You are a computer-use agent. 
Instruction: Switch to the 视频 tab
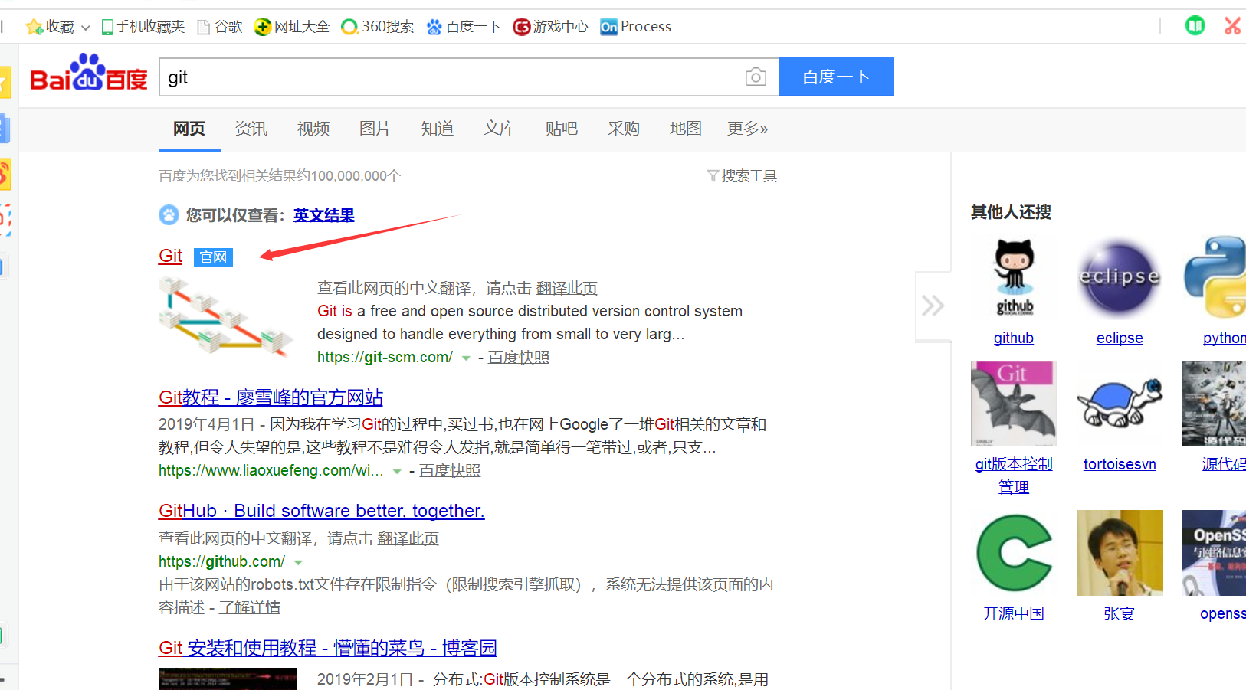(313, 129)
